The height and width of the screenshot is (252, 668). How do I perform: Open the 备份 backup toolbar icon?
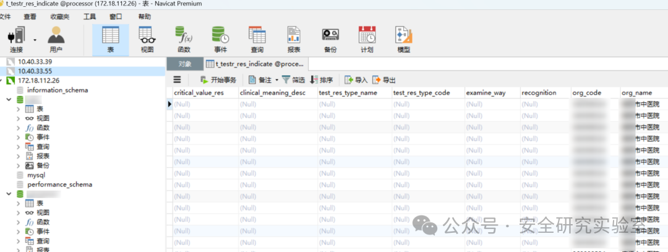tap(330, 40)
